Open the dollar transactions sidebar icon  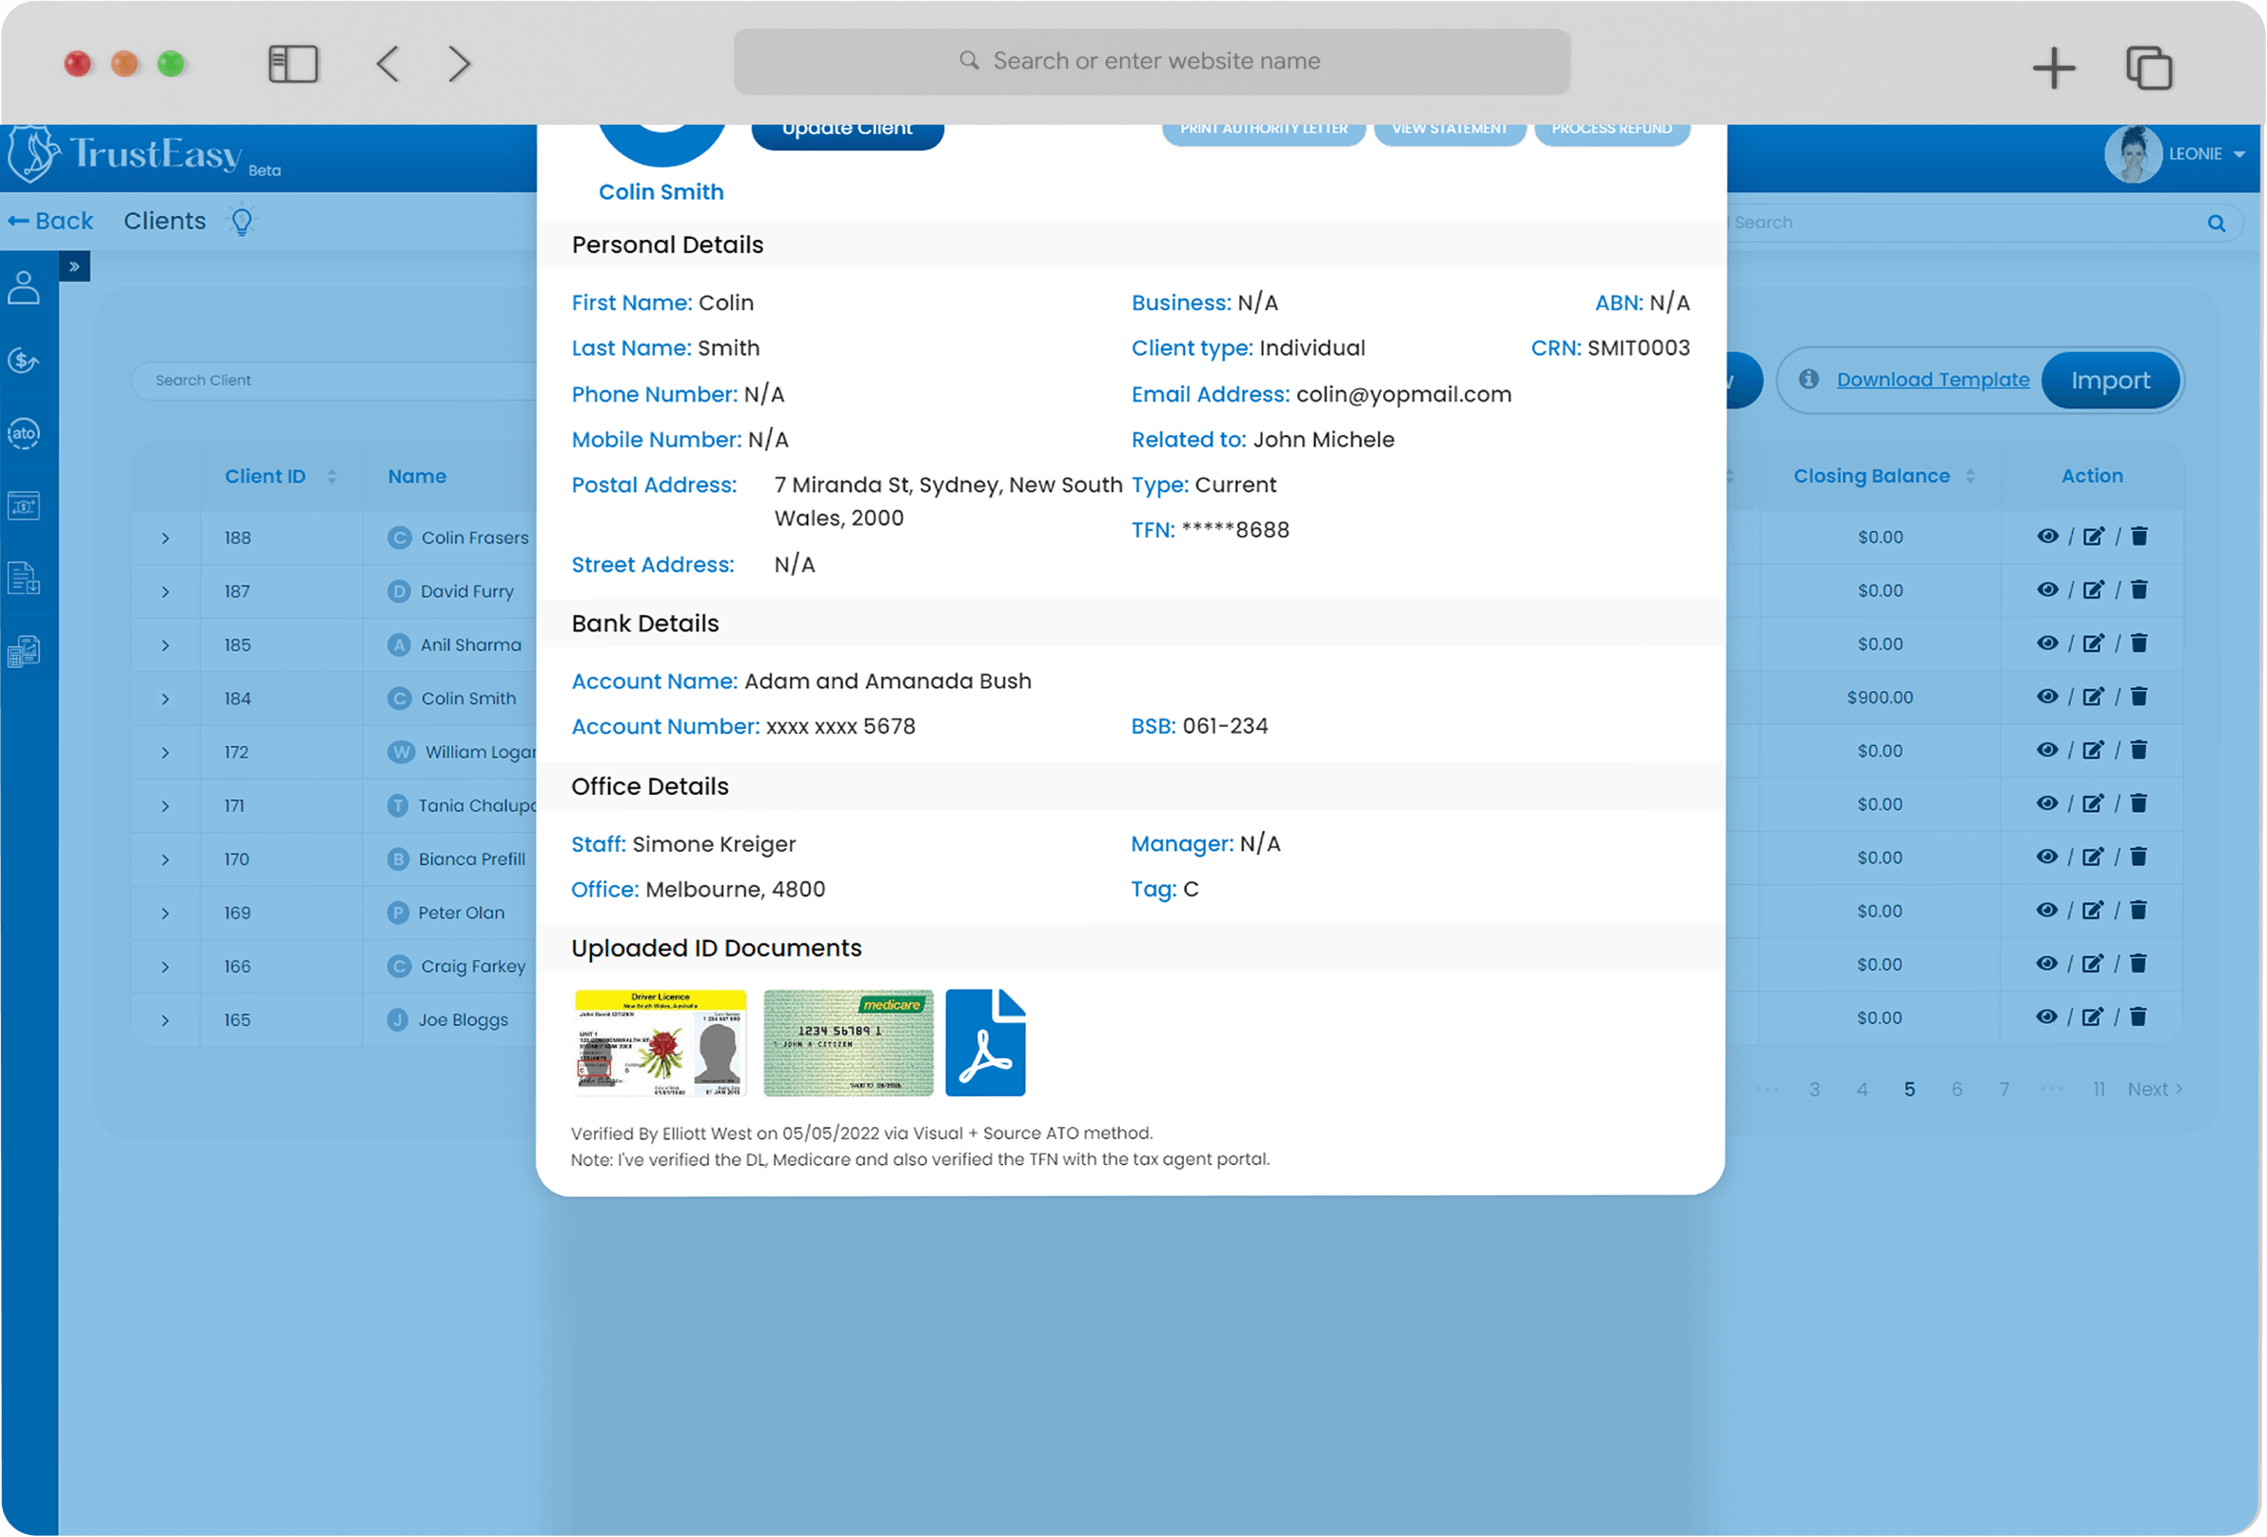coord(25,361)
